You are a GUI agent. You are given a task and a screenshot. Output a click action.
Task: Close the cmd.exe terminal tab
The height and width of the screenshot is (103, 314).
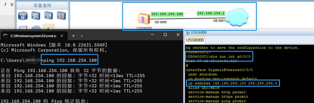click(62, 36)
